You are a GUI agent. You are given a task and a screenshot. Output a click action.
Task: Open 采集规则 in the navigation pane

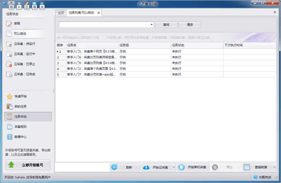click(x=28, y=126)
